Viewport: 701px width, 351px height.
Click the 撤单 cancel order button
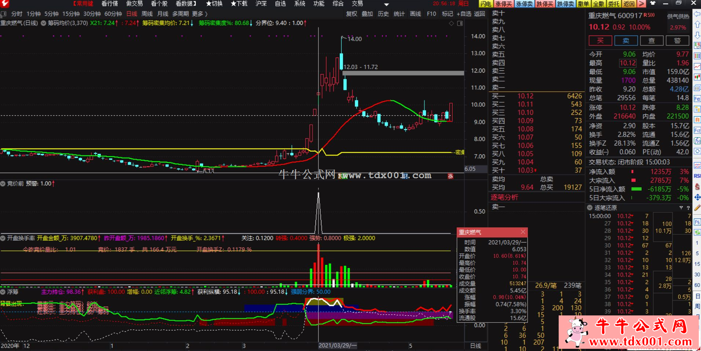coord(583,4)
